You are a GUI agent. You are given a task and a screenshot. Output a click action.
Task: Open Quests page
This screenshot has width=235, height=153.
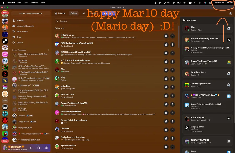click(x=31, y=42)
